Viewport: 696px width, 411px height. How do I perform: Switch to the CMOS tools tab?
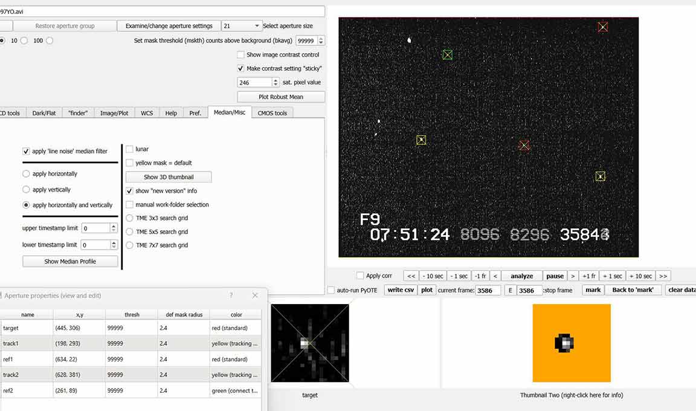click(x=272, y=113)
